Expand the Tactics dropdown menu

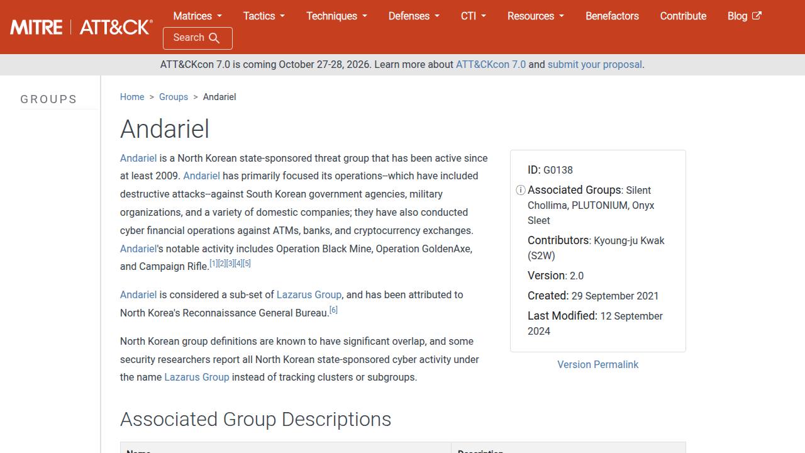click(x=264, y=16)
